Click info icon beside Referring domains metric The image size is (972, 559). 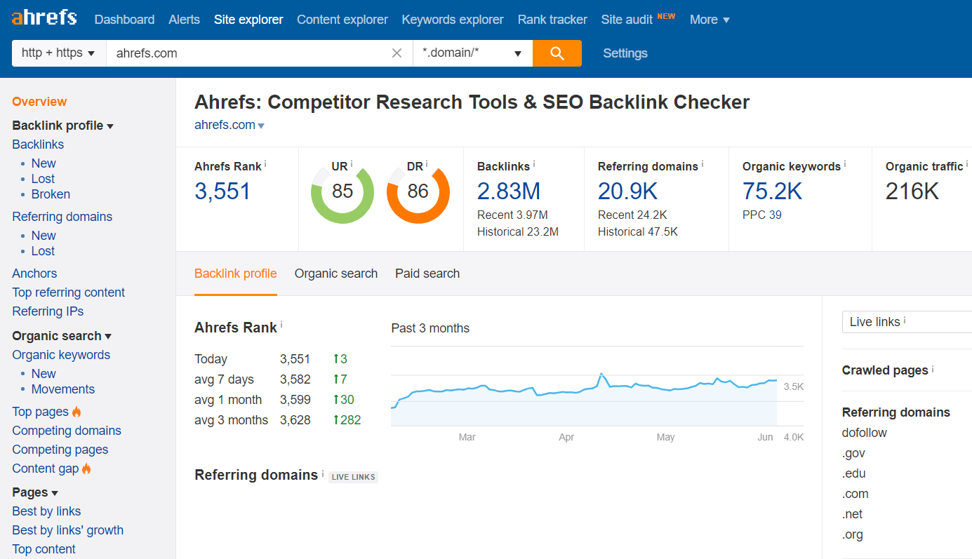coord(703,164)
